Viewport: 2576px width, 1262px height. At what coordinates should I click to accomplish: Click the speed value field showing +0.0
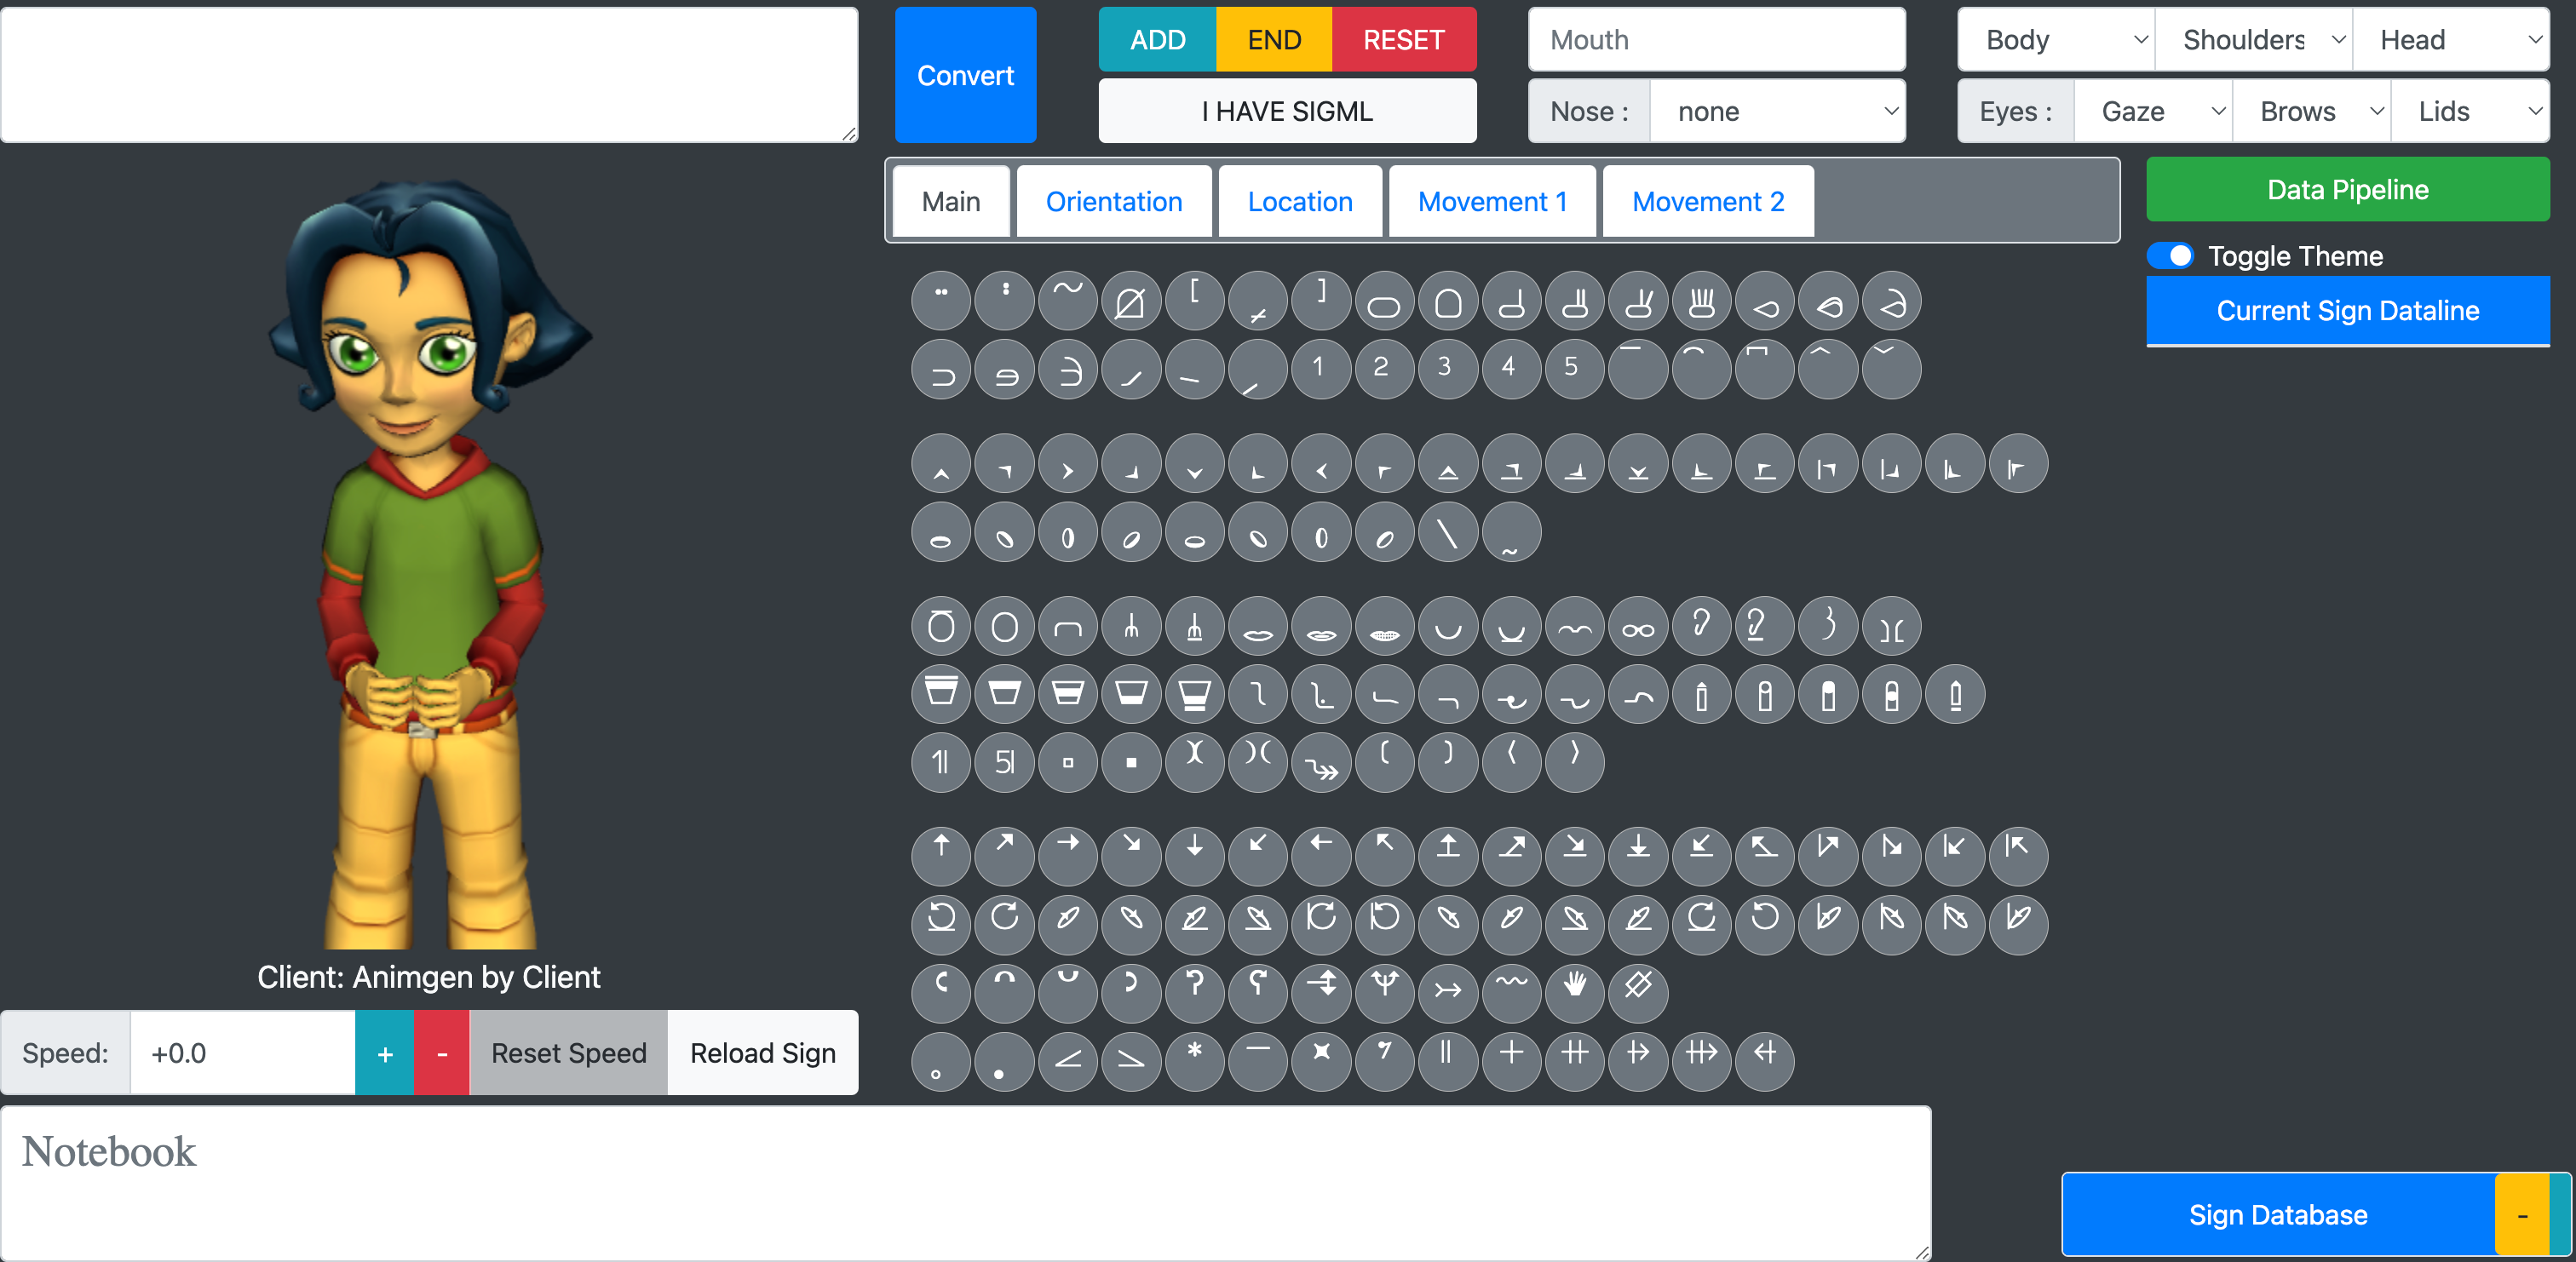click(x=243, y=1053)
